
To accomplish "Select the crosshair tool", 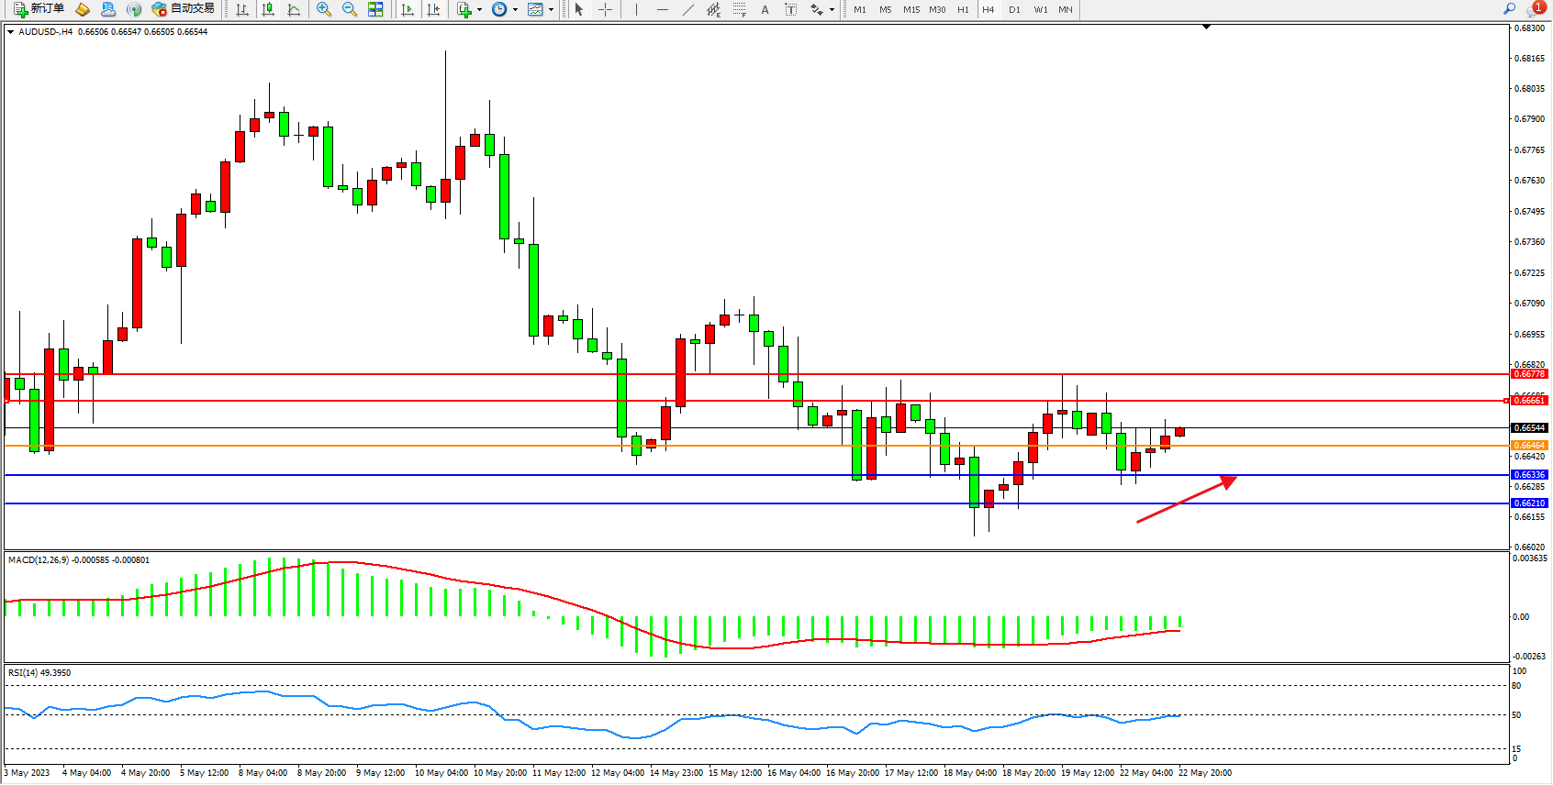I will (606, 9).
